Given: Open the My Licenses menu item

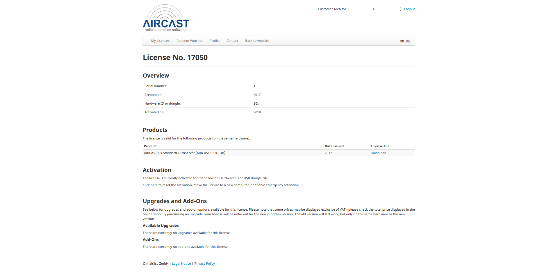Looking at the screenshot, I should point(160,41).
